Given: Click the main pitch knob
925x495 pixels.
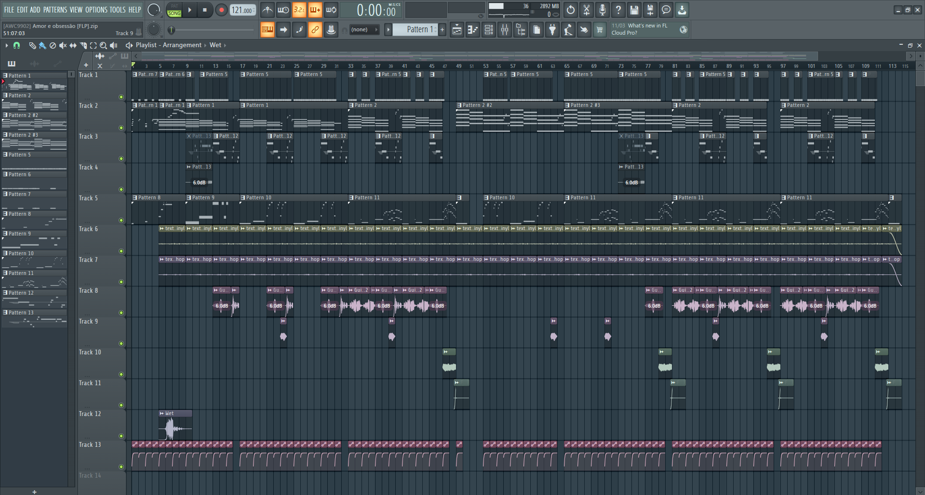Looking at the screenshot, I should [x=154, y=29].
